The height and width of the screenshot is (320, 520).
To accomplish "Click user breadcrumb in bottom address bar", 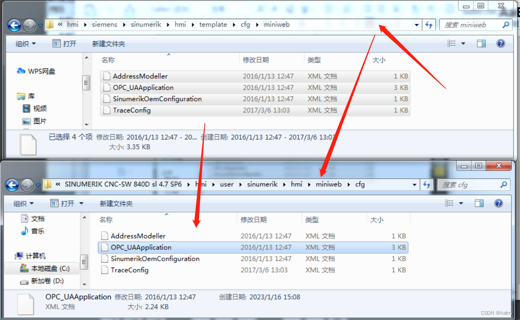I will [227, 184].
